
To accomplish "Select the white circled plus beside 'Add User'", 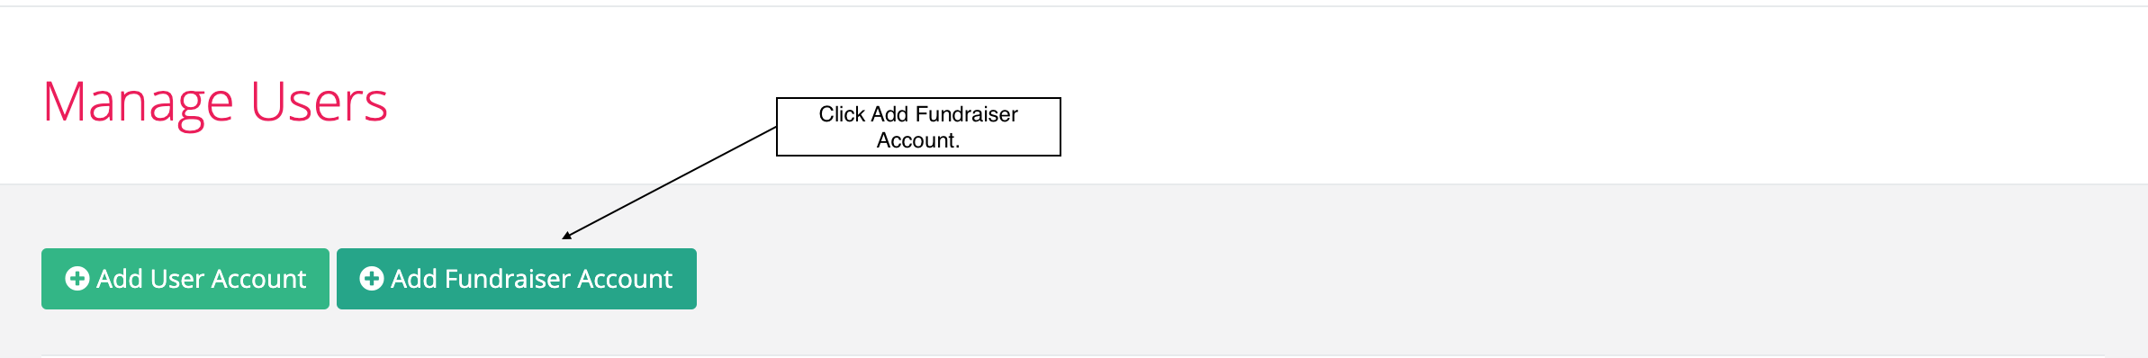I will (77, 279).
